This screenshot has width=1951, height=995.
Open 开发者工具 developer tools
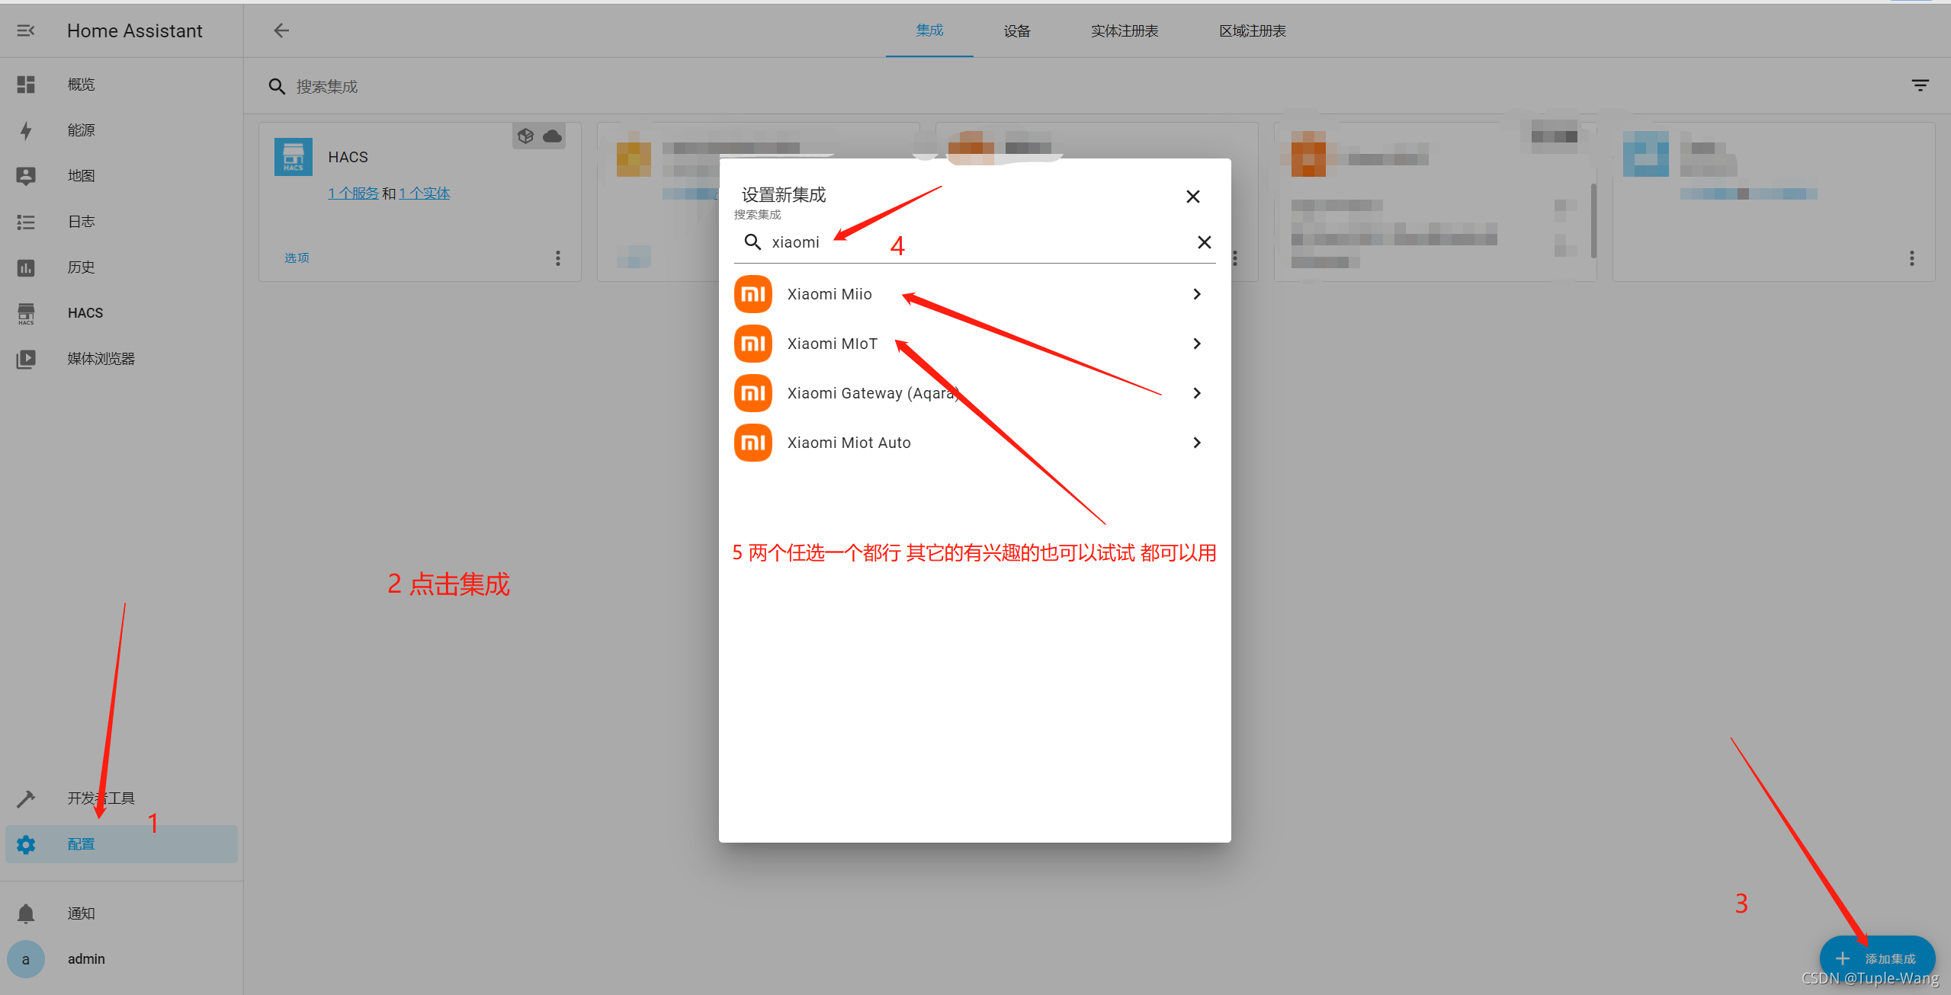point(101,798)
